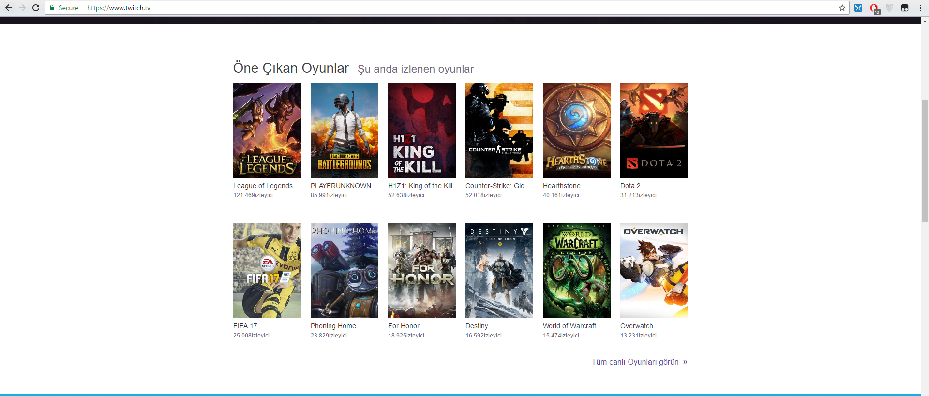Click the Hearthstone title link

pos(561,186)
